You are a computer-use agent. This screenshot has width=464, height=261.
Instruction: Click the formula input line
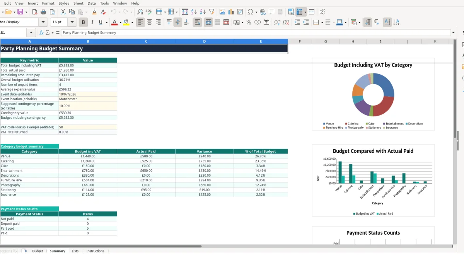coord(256,32)
